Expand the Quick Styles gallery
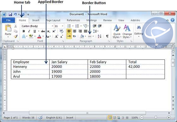177x122 pixels. 117,32
